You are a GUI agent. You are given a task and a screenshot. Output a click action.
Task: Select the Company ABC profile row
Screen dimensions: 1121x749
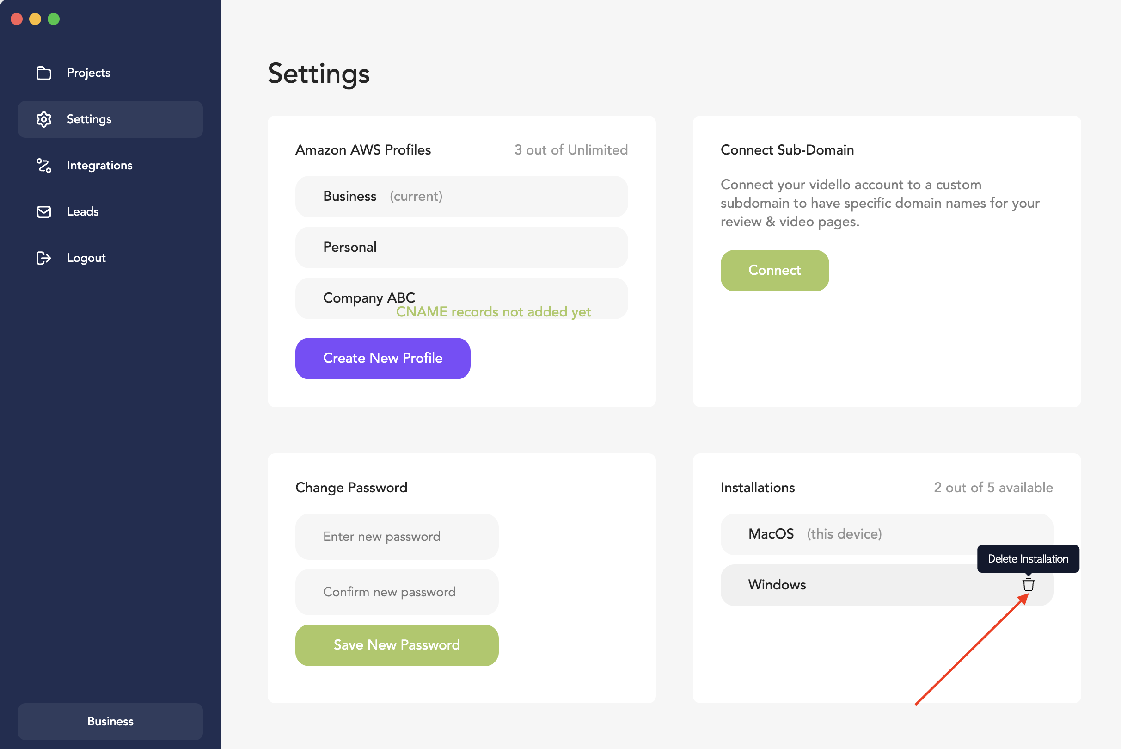pos(461,298)
